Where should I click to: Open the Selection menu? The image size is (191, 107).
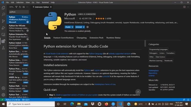click(20, 2)
